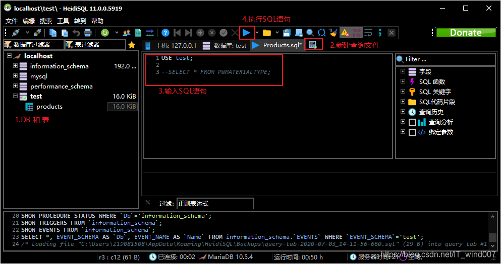
Task: Click the export database arrow icon
Action: (149, 33)
